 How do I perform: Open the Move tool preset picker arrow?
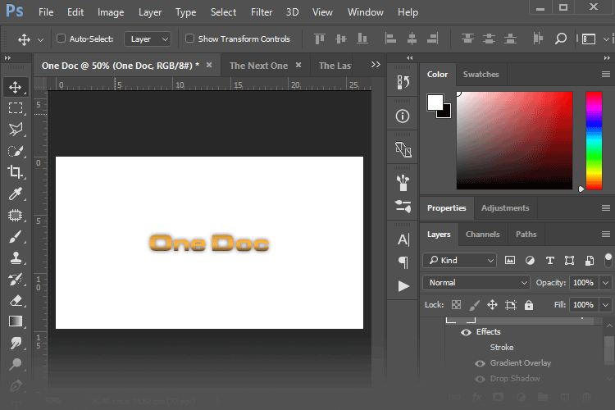click(40, 39)
